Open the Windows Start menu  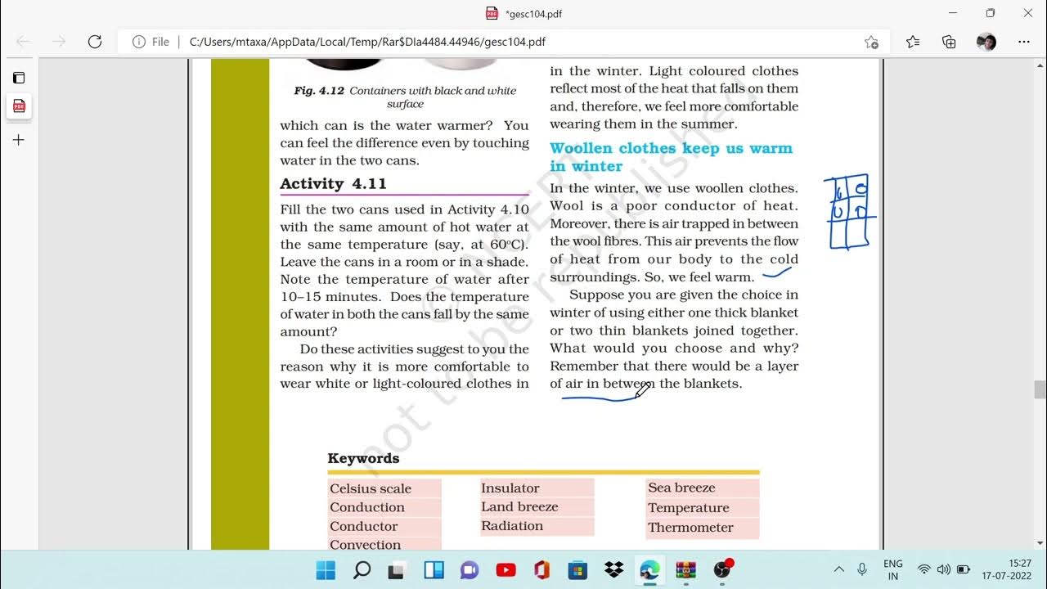coord(326,569)
